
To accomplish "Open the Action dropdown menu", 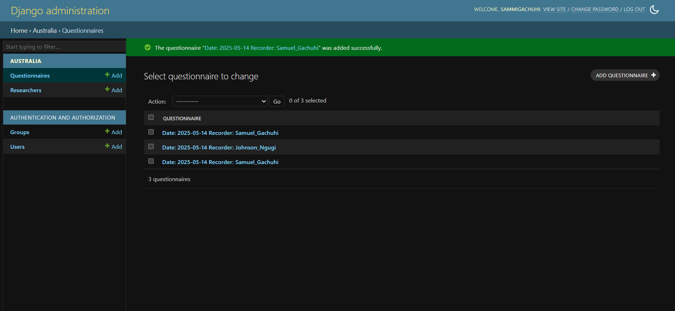I will 220,101.
